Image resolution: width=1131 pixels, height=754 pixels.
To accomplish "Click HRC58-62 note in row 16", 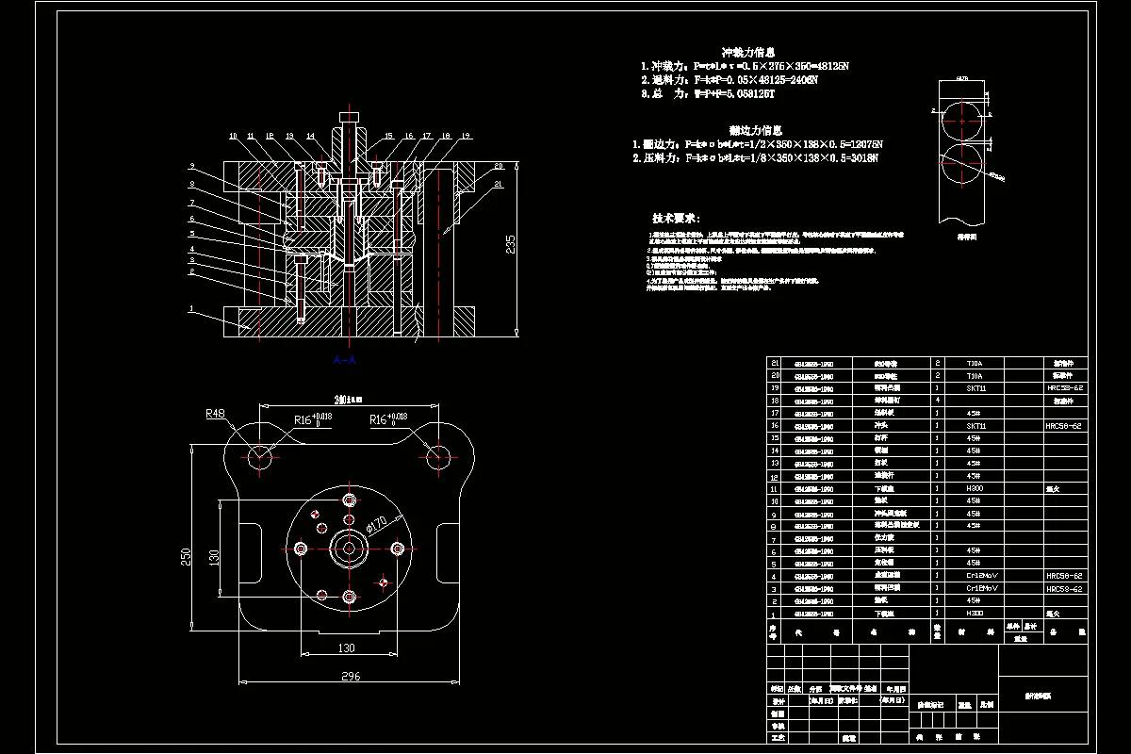I will [1064, 425].
